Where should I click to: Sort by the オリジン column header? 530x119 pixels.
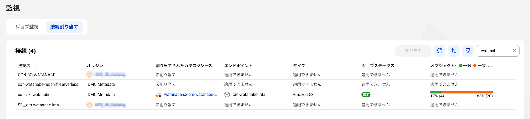(95, 66)
